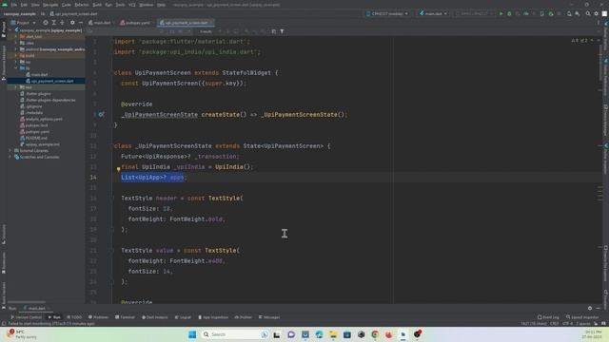Click the taskbar Search box

(235, 334)
